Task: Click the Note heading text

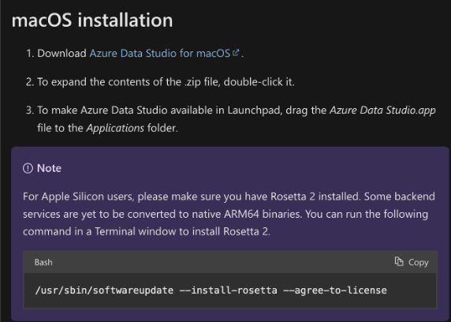Action: click(x=49, y=168)
